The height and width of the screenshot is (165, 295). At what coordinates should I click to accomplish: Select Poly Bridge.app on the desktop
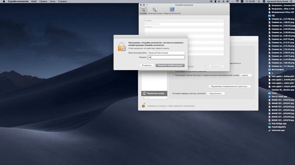[277, 124]
